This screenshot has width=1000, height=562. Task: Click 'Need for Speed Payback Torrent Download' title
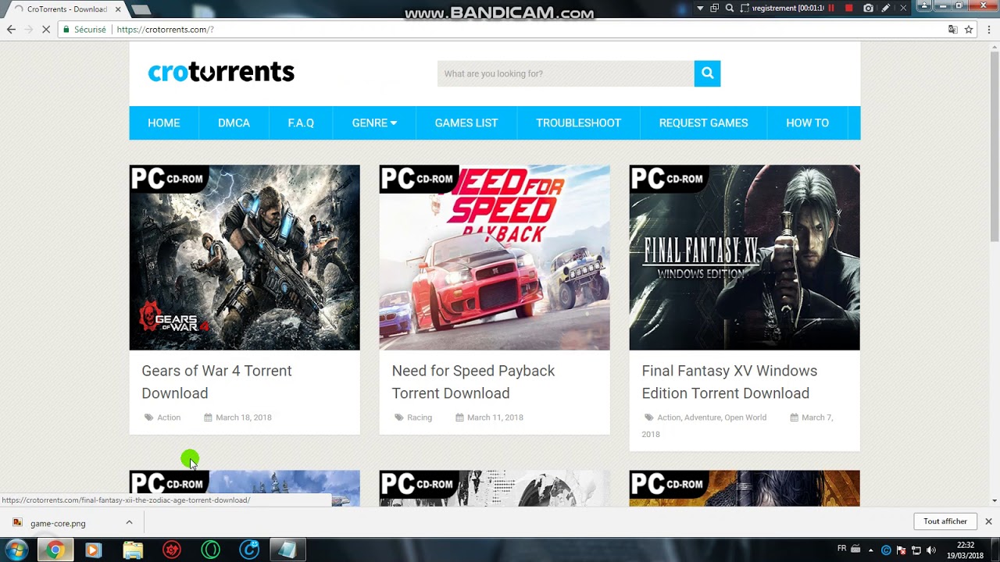click(x=473, y=382)
